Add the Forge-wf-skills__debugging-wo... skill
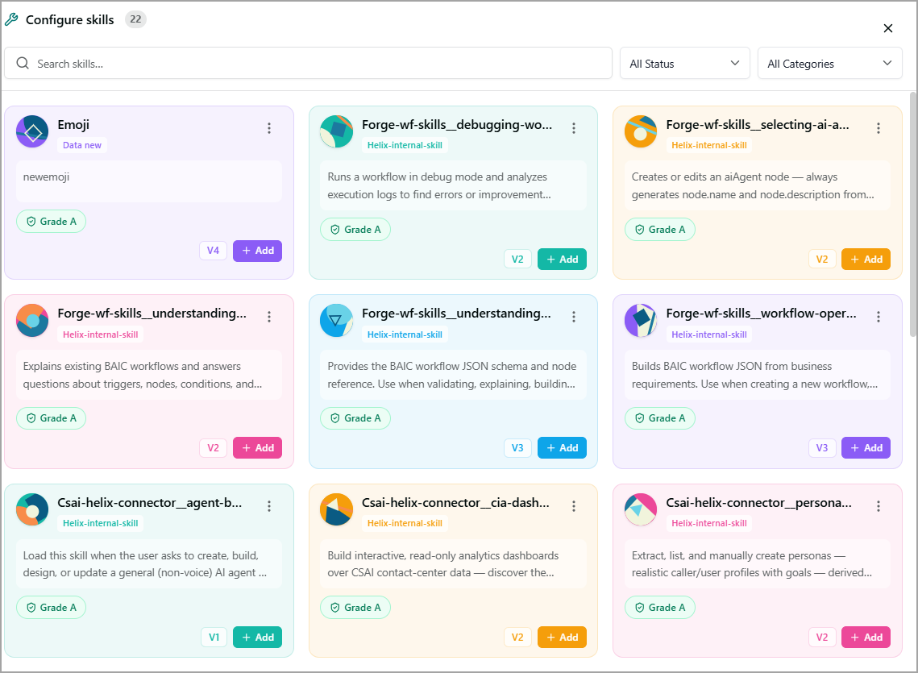The width and height of the screenshot is (918, 673). tap(562, 260)
